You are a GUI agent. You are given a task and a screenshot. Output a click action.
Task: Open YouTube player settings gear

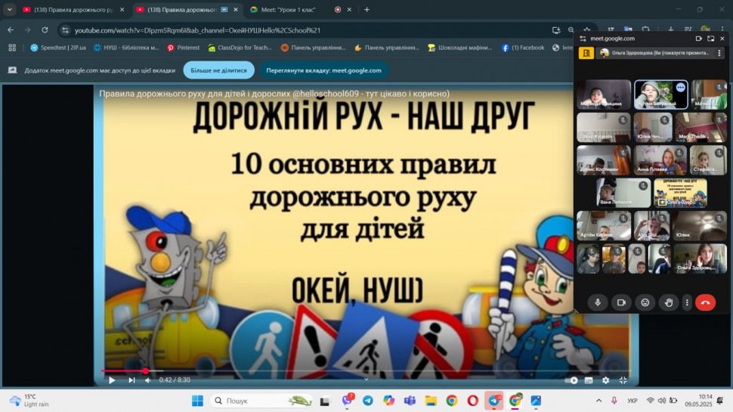606,380
